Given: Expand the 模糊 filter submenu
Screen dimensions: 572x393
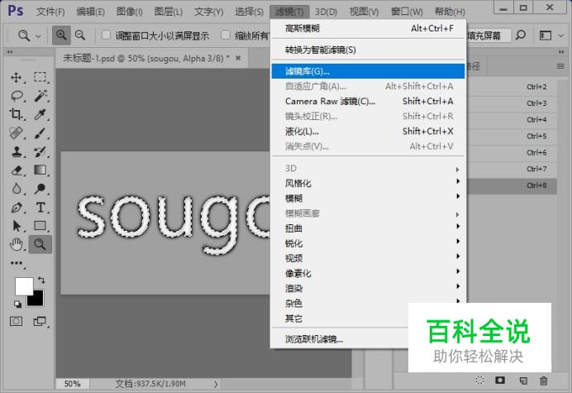Looking at the screenshot, I should [x=369, y=198].
